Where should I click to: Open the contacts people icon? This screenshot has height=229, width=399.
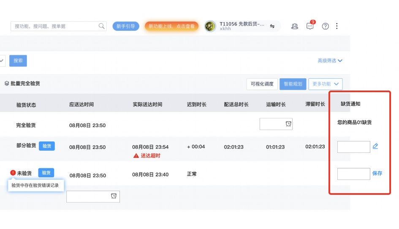(295, 26)
